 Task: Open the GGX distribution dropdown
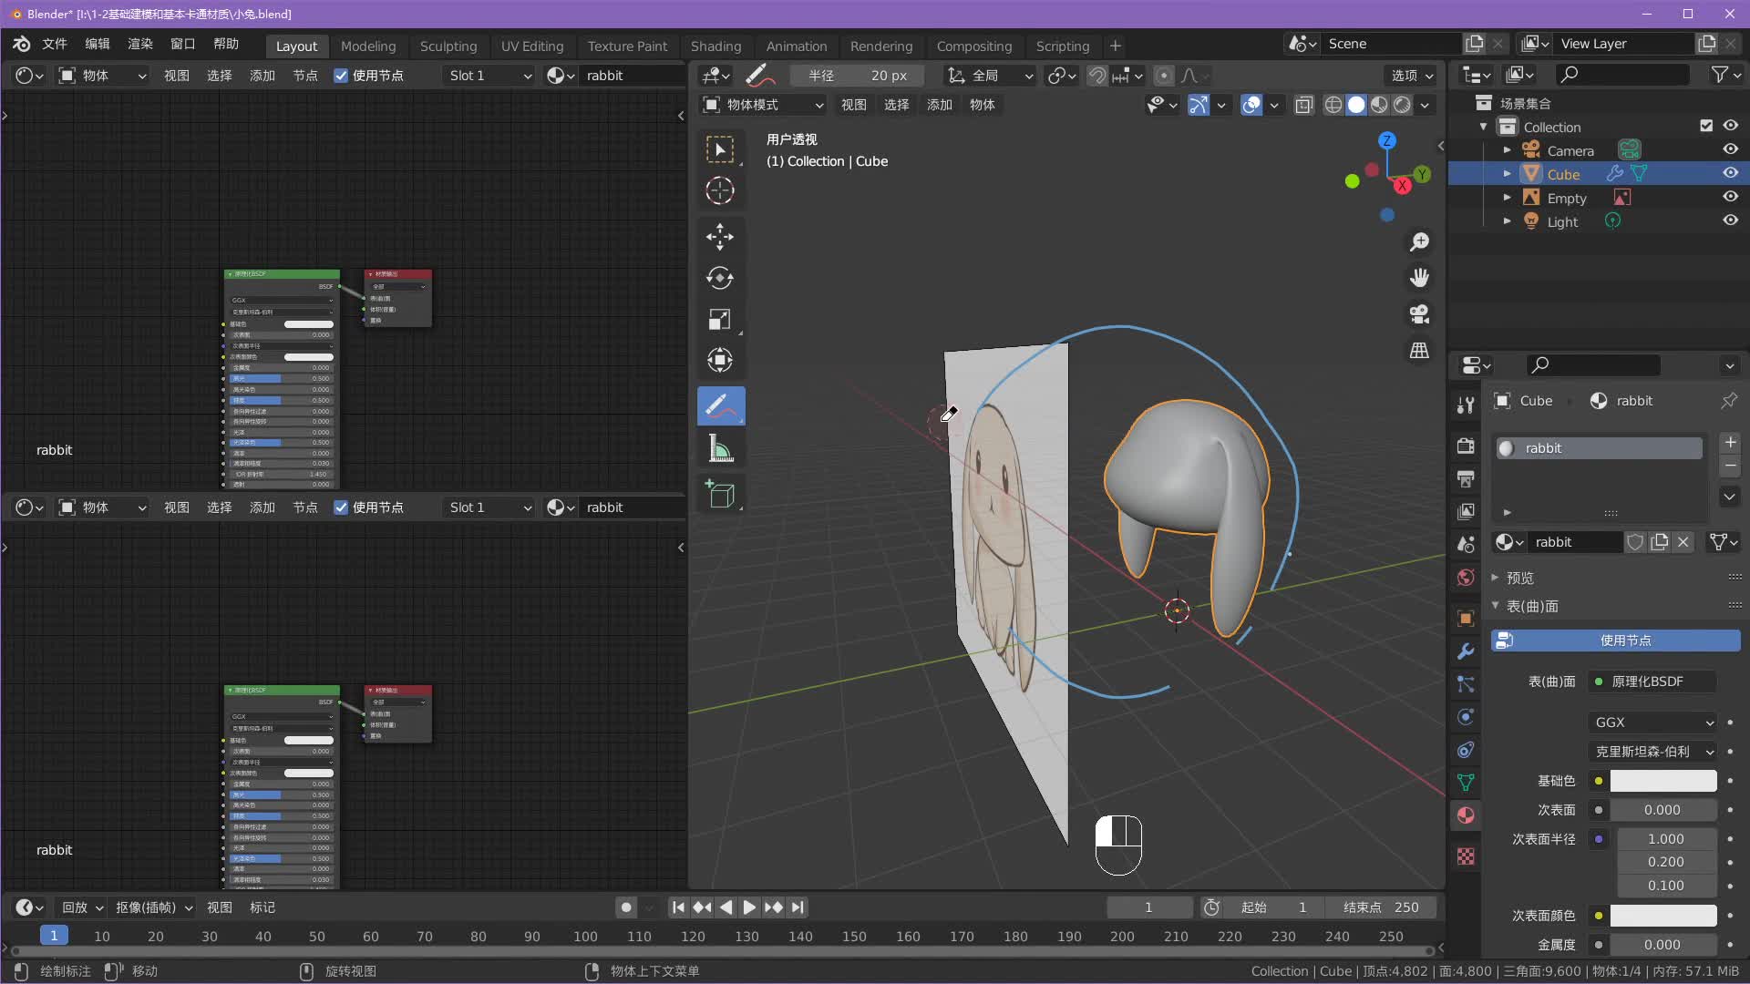[1652, 723]
